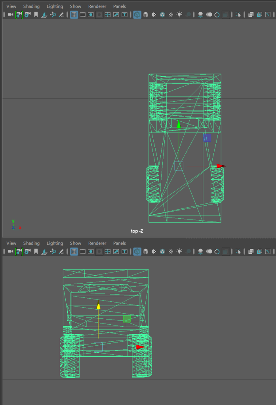Click Textured checker icon in top panel
Screen dimensions: 276x405
click(x=171, y=15)
